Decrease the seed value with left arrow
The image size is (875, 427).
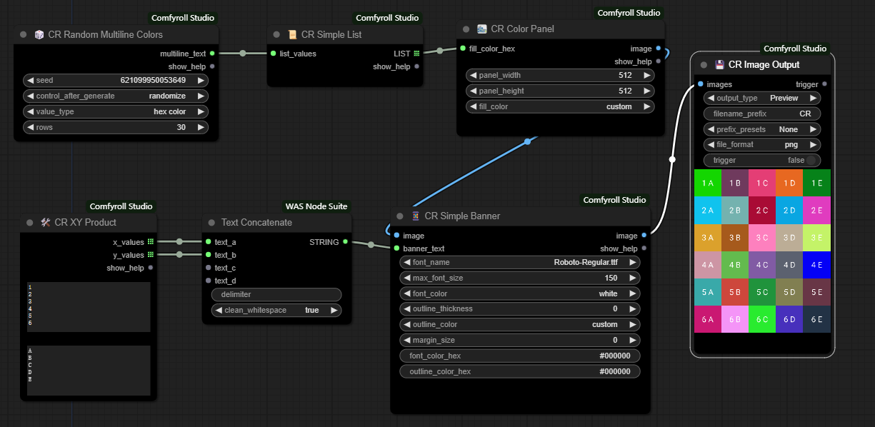[x=30, y=81]
